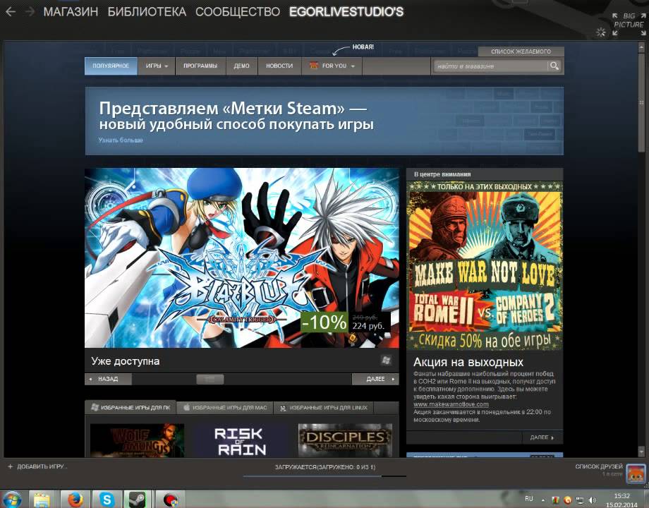Click ДОБАВИТЬ ИГРУ at bottom left
This screenshot has height=508, width=649.
(37, 466)
